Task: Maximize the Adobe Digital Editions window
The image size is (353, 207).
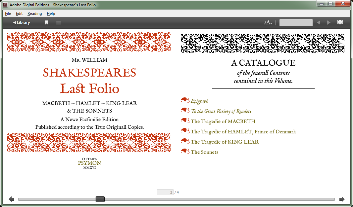Action: (330, 3)
